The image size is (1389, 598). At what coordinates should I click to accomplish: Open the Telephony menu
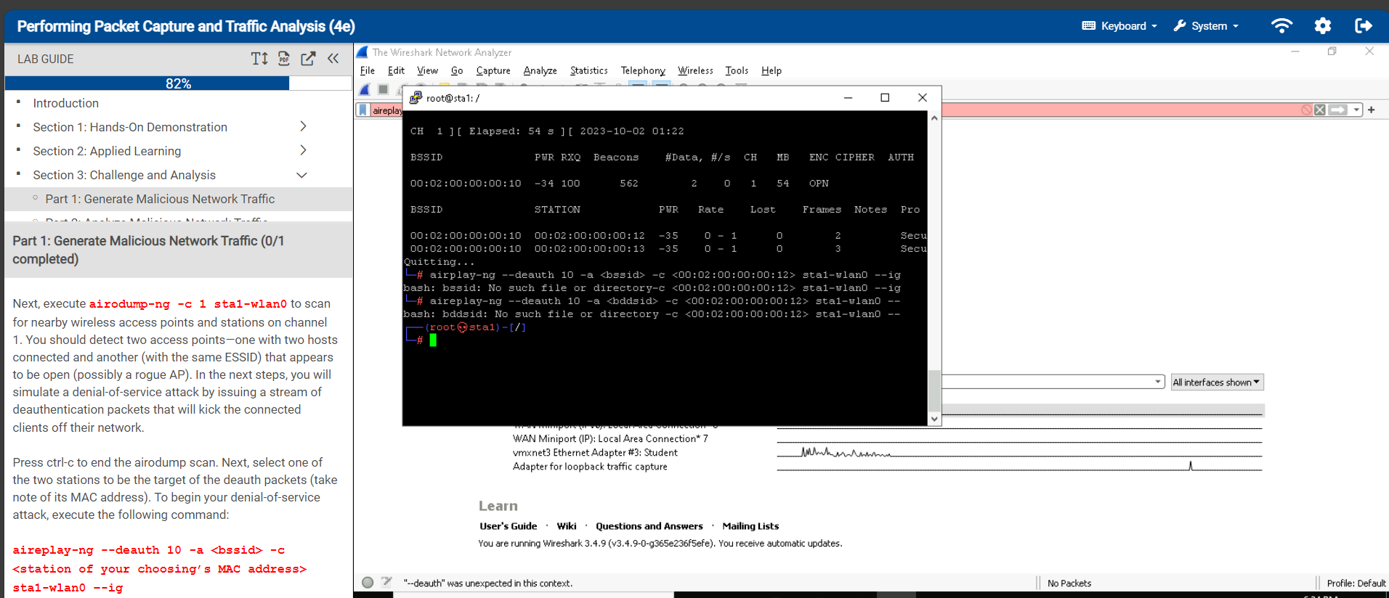643,70
